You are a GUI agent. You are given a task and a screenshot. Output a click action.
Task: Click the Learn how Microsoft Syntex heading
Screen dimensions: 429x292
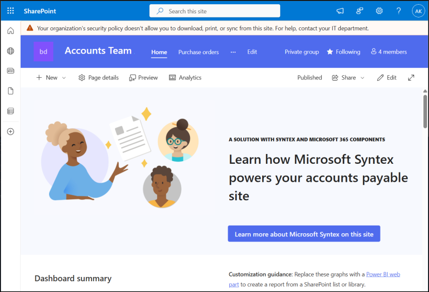(318, 178)
